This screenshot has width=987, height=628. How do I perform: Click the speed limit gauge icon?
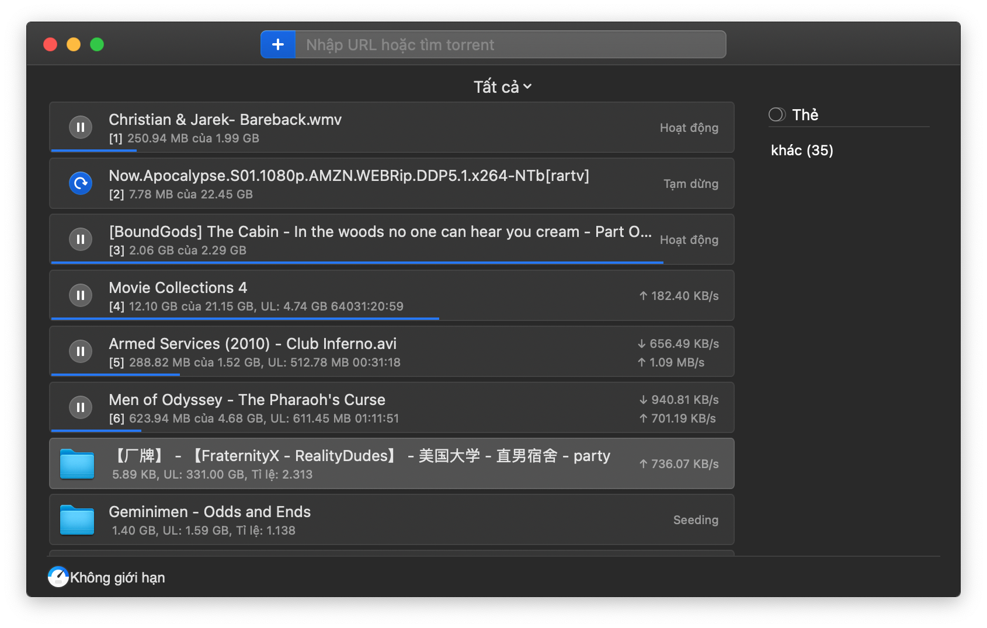[x=58, y=577]
